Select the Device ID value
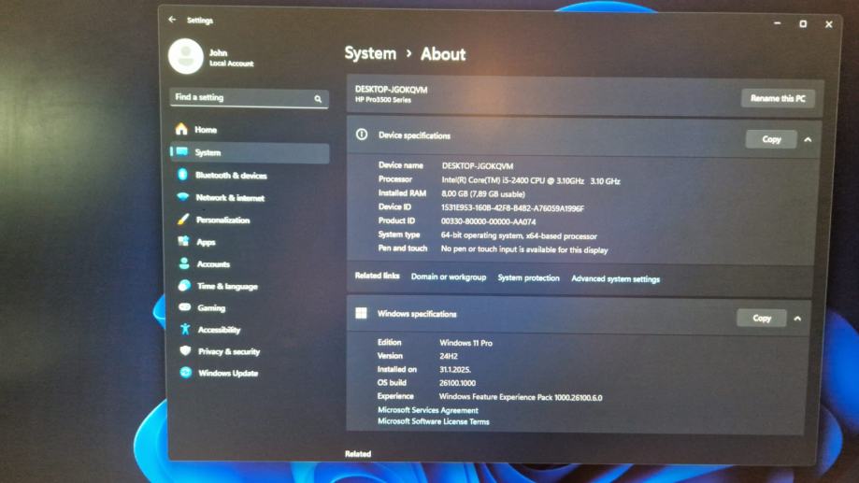 point(512,208)
